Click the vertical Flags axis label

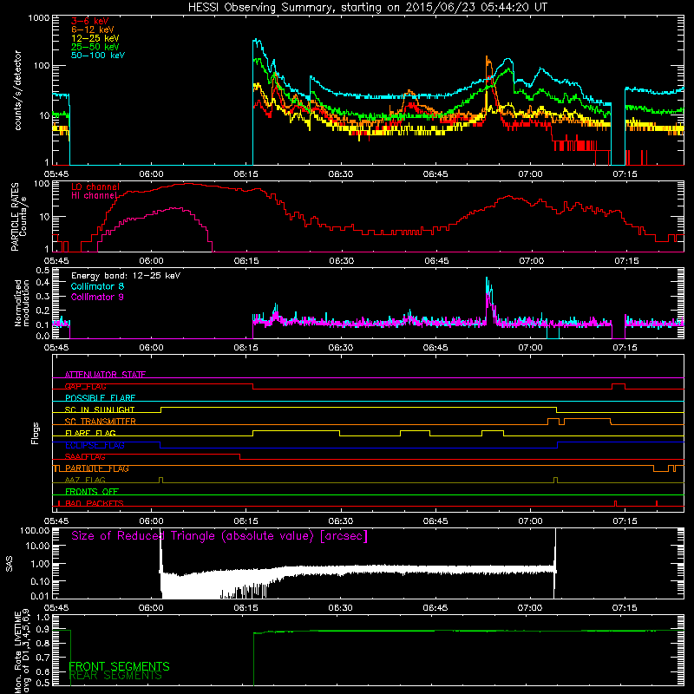point(35,433)
